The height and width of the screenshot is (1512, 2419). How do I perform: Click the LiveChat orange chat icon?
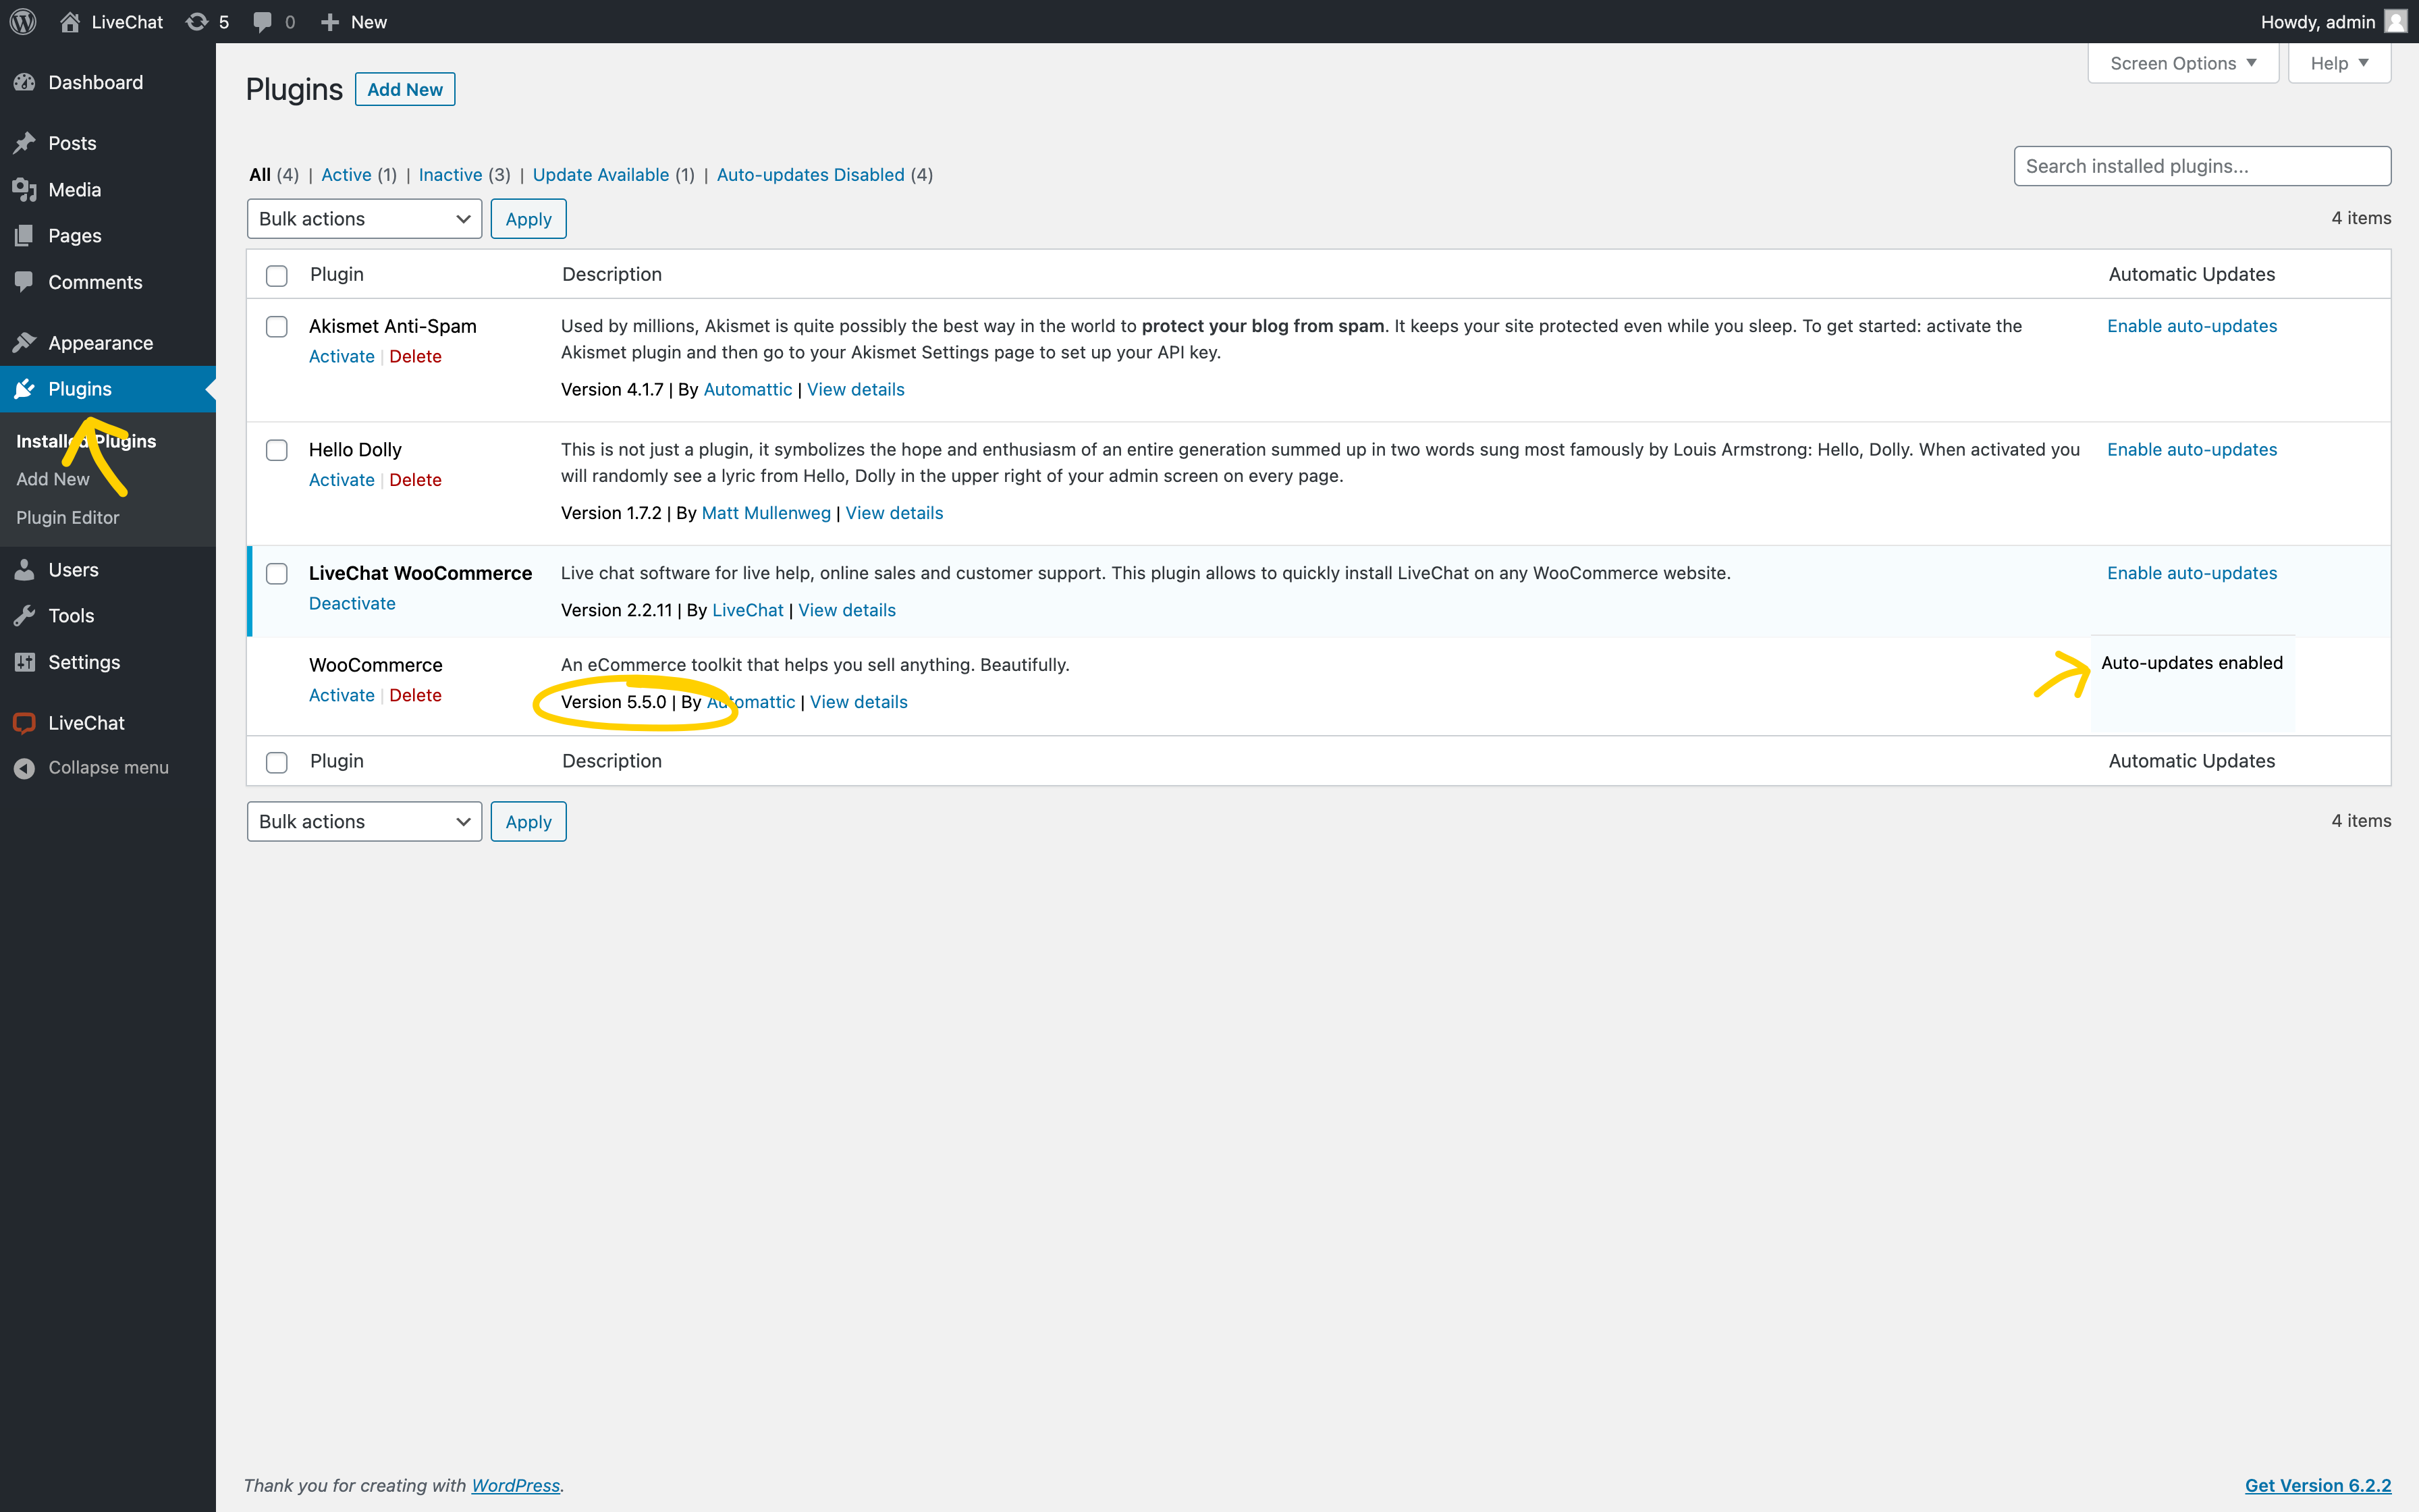point(25,723)
